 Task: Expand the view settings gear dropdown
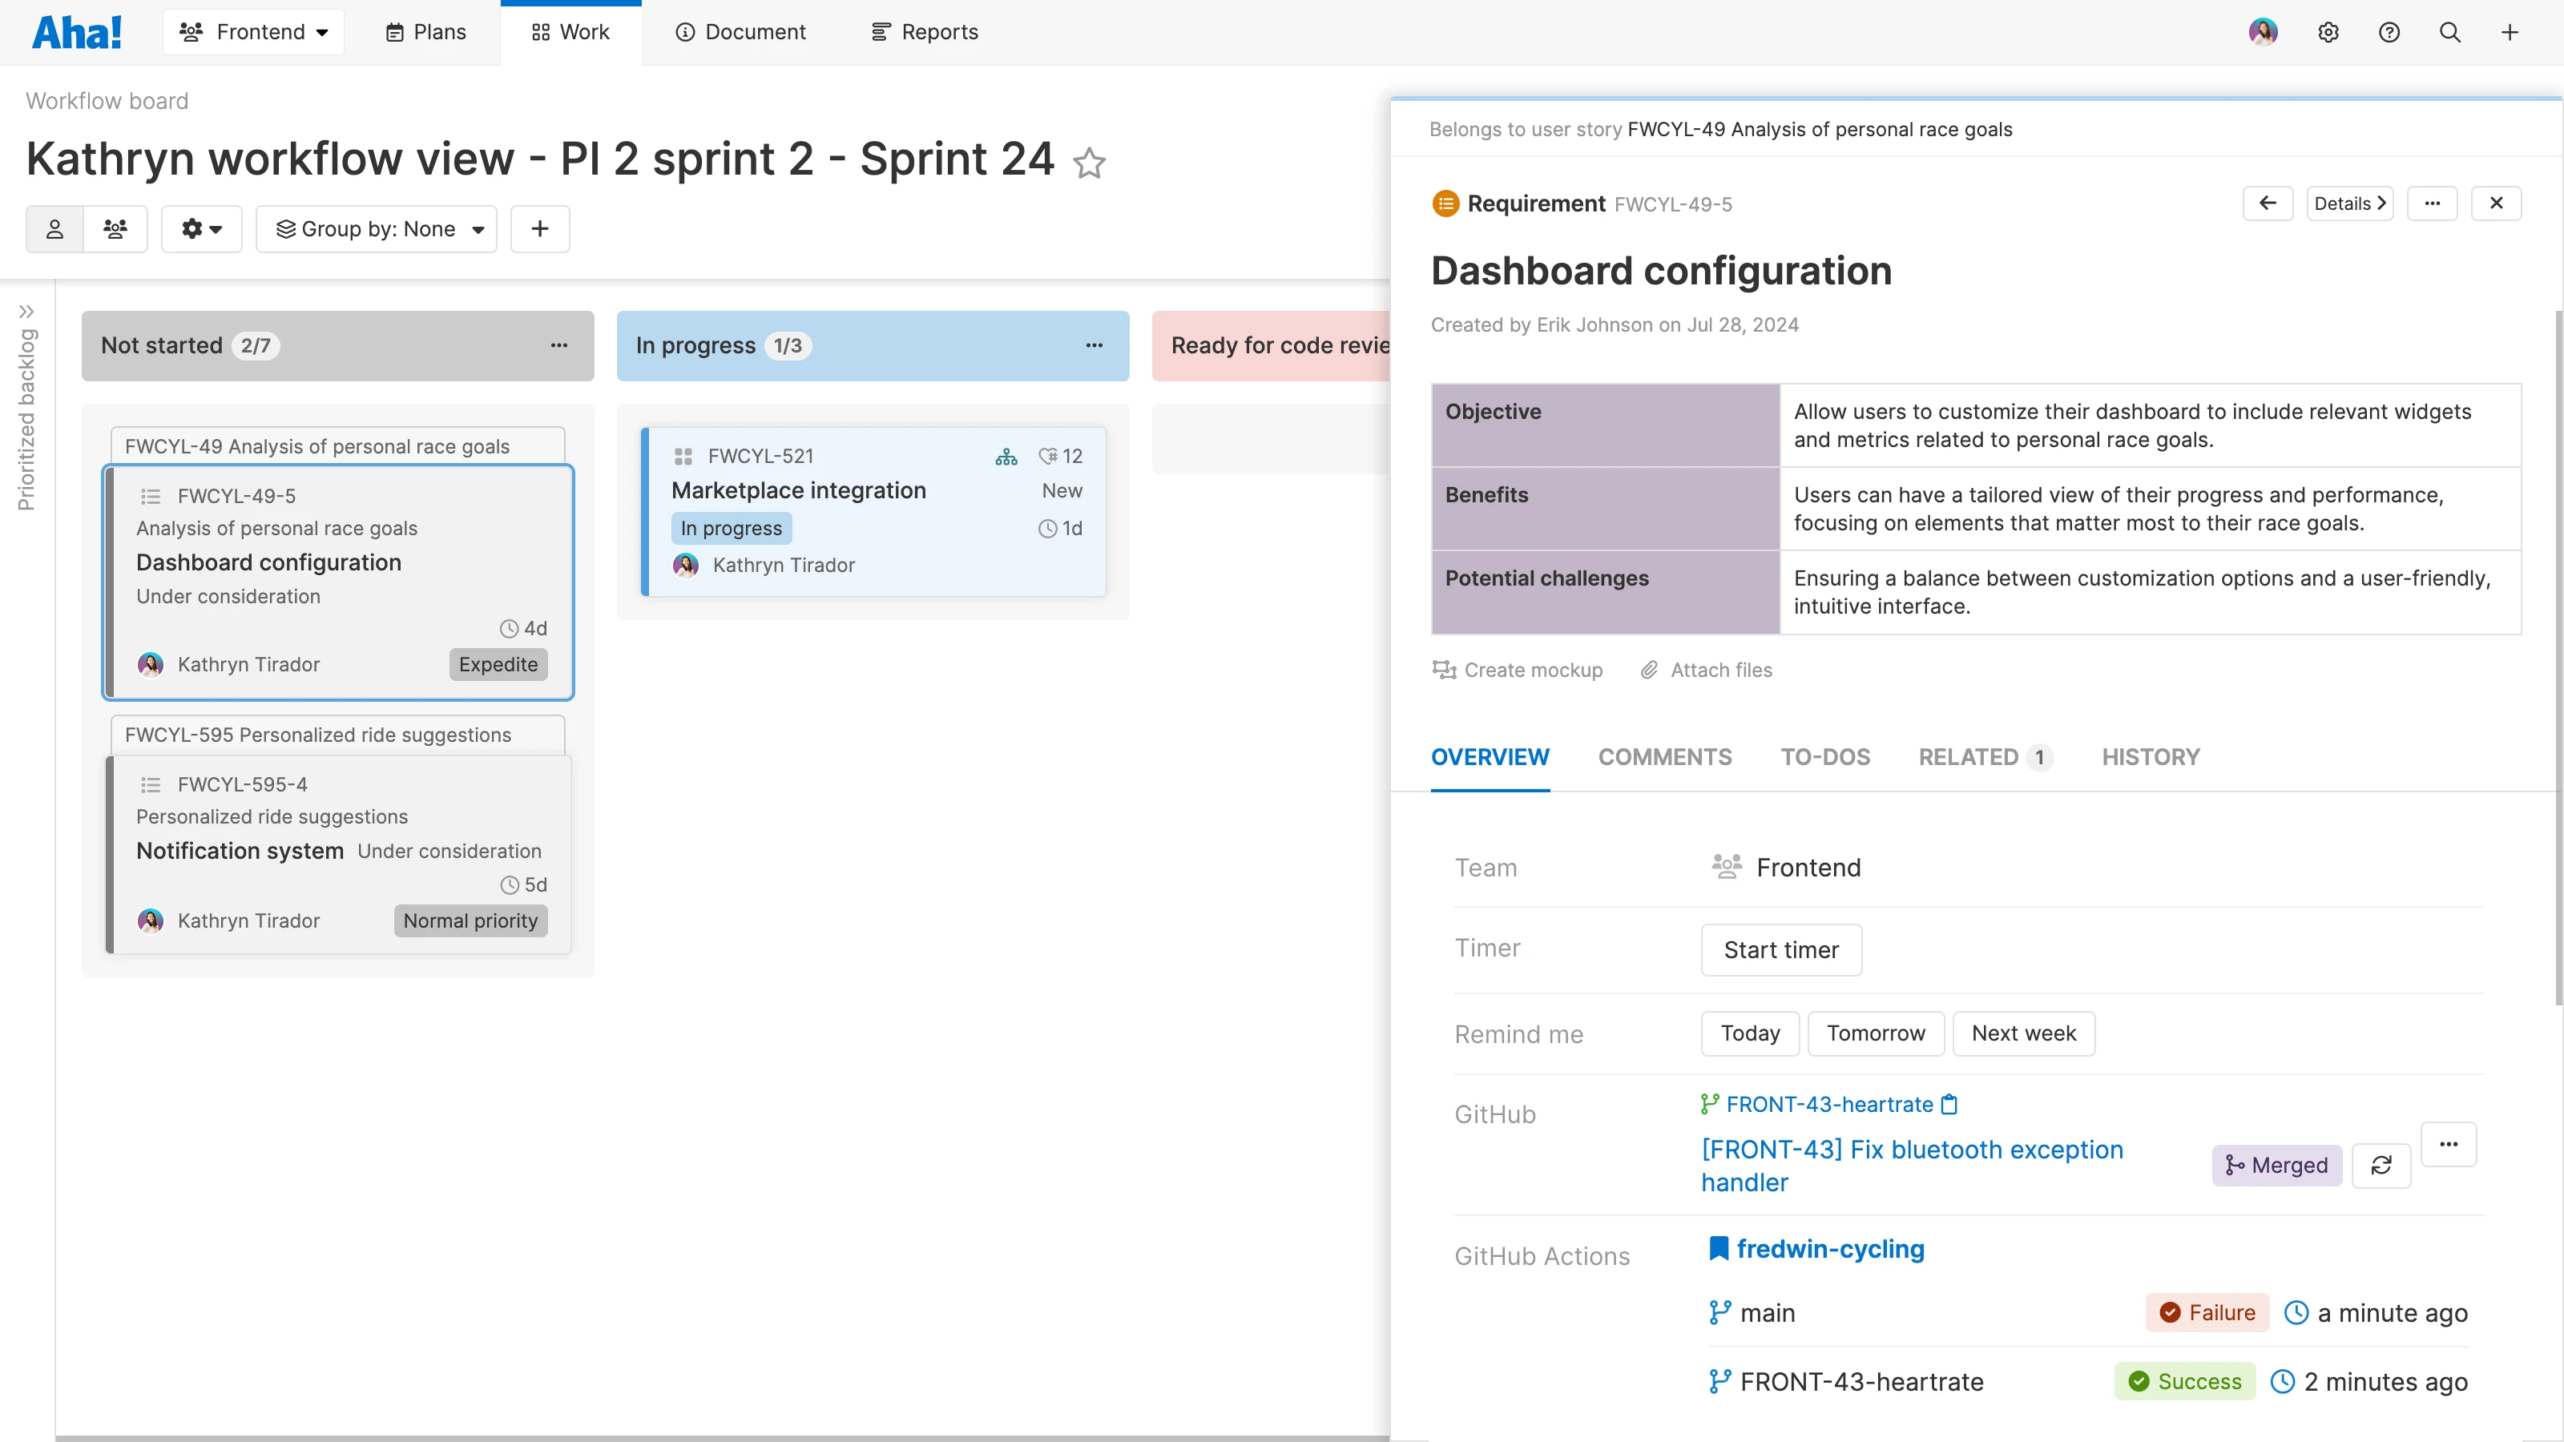click(201, 228)
